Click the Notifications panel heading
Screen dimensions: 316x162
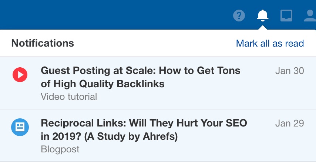pos(43,43)
